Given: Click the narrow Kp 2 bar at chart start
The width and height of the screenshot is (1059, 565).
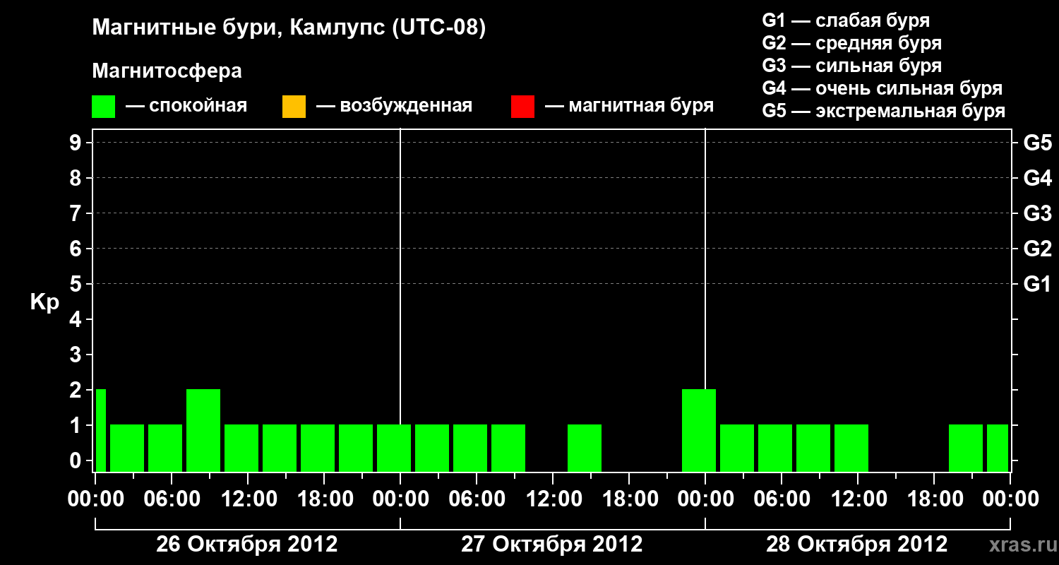Looking at the screenshot, I should (100, 430).
